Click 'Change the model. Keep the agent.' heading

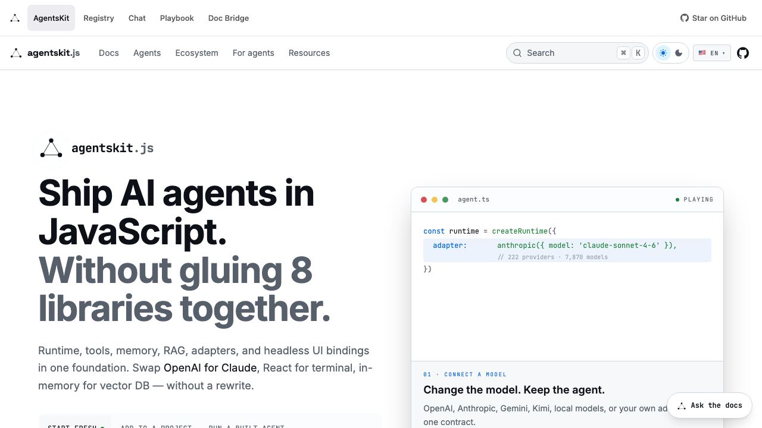(514, 390)
